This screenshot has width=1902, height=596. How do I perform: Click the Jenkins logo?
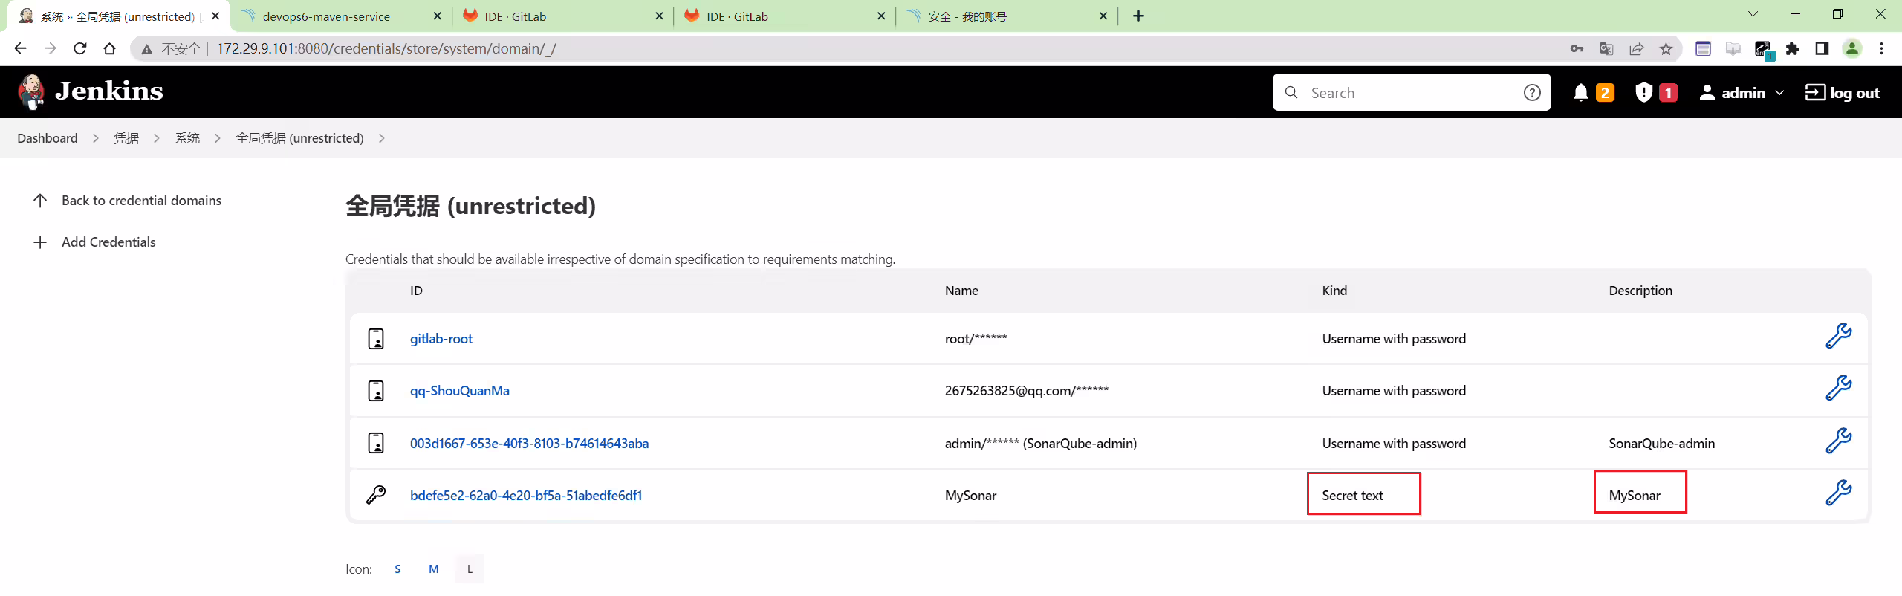[91, 91]
